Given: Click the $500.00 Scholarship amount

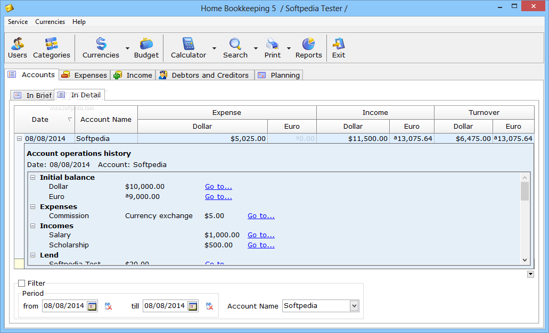Looking at the screenshot, I should [218, 245].
